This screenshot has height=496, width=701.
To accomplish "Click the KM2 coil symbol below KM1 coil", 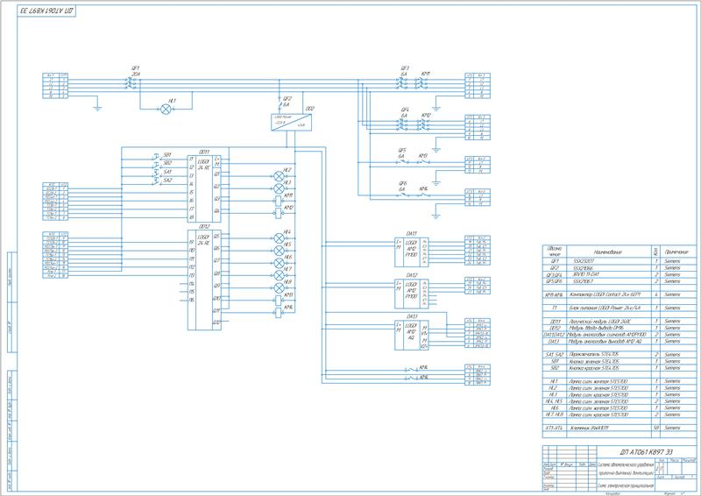I will [x=278, y=213].
